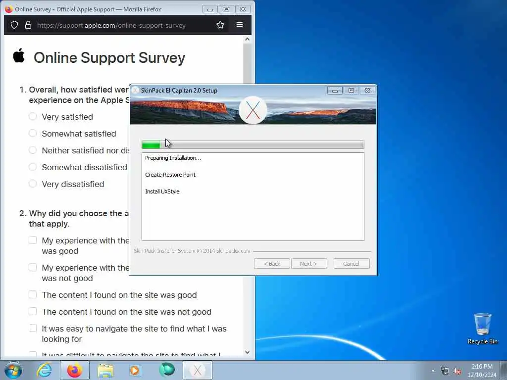Image resolution: width=507 pixels, height=380 pixels.
Task: Click the Apple logo on survey page
Action: click(19, 55)
